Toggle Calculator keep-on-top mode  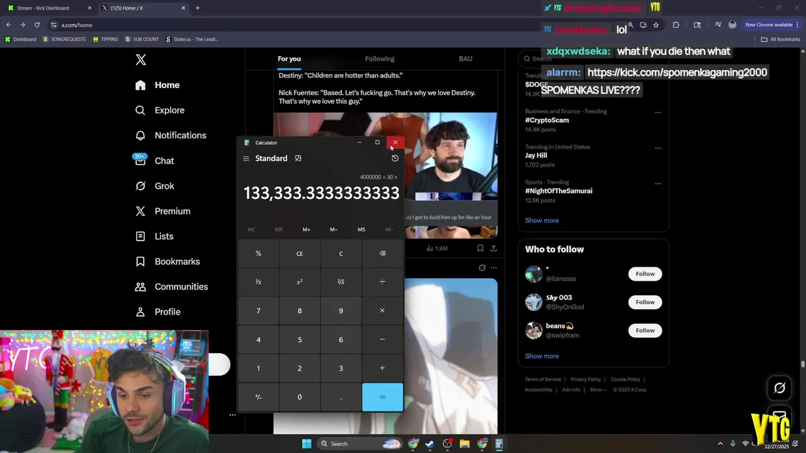pos(298,159)
